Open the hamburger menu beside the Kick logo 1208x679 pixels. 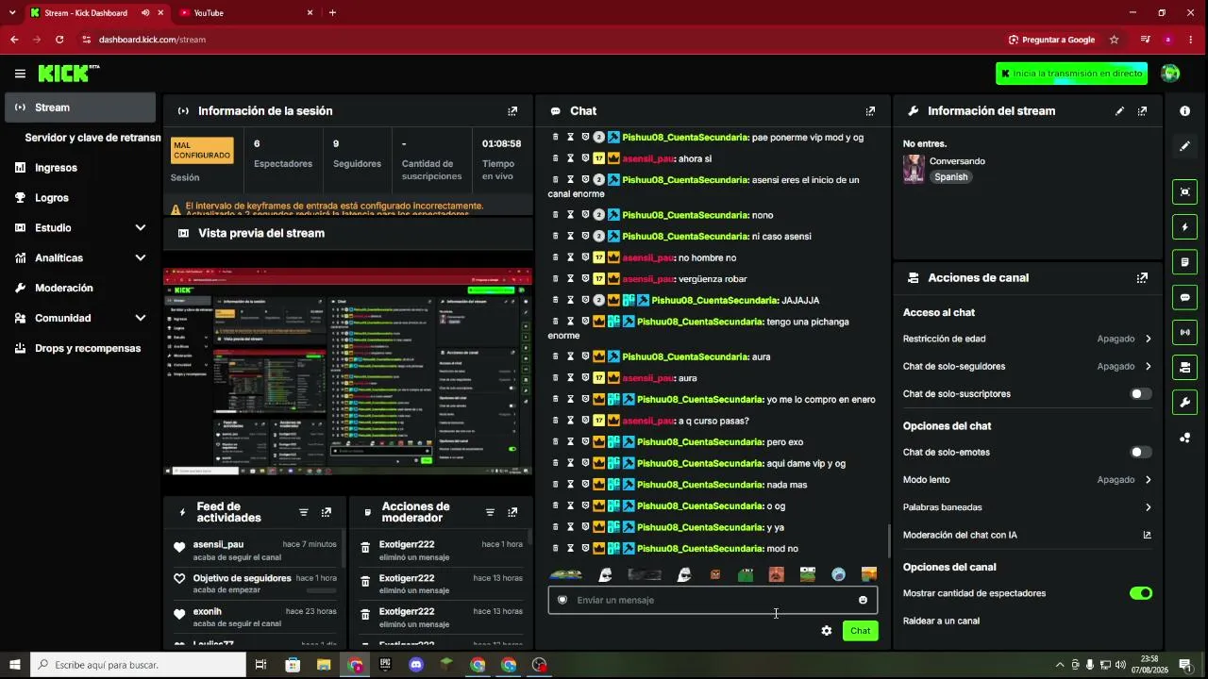coord(20,74)
